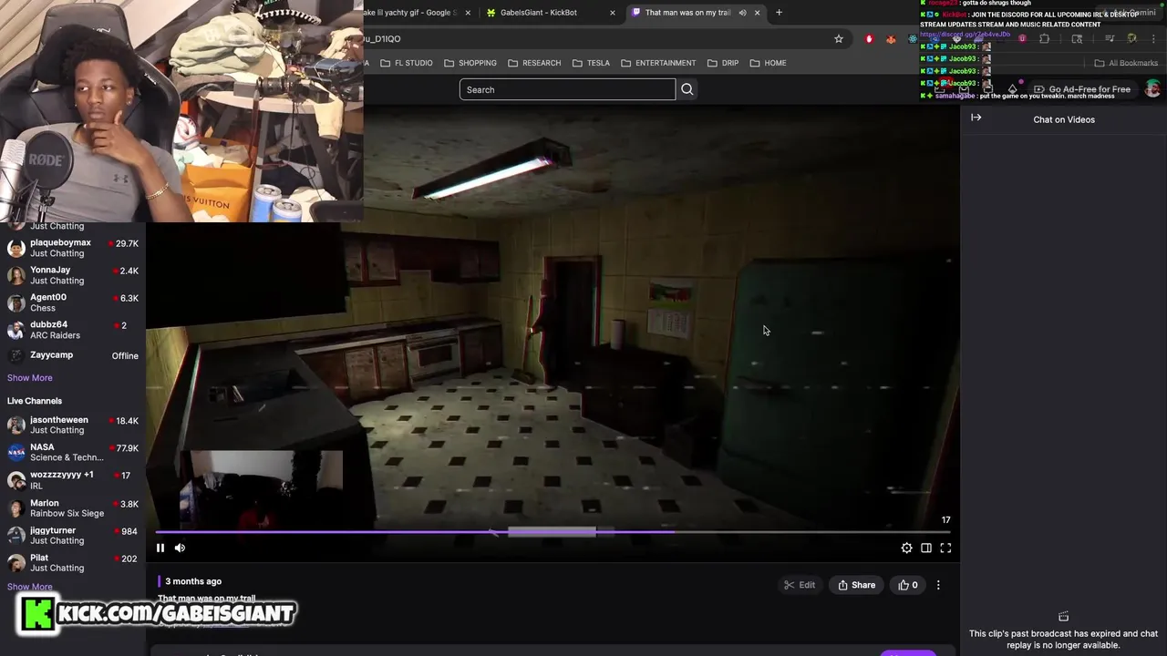This screenshot has height=656, width=1167.
Task: Open the Marion Rainbow Six Siege channel
Action: click(73, 508)
